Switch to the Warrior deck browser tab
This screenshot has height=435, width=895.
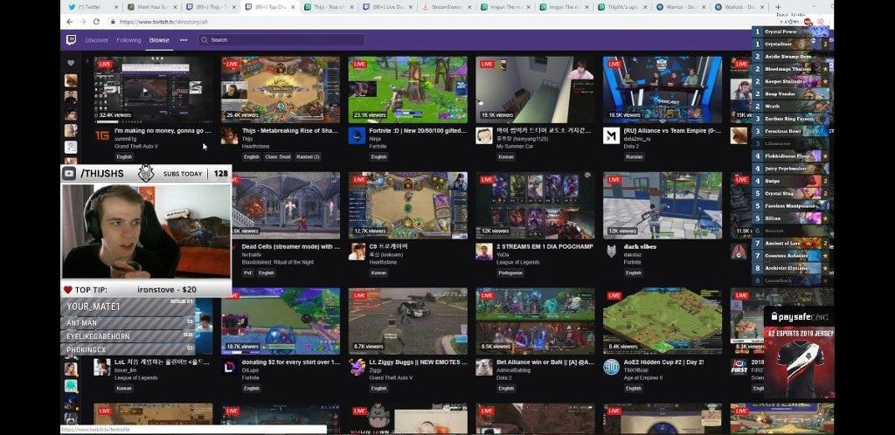(x=680, y=7)
